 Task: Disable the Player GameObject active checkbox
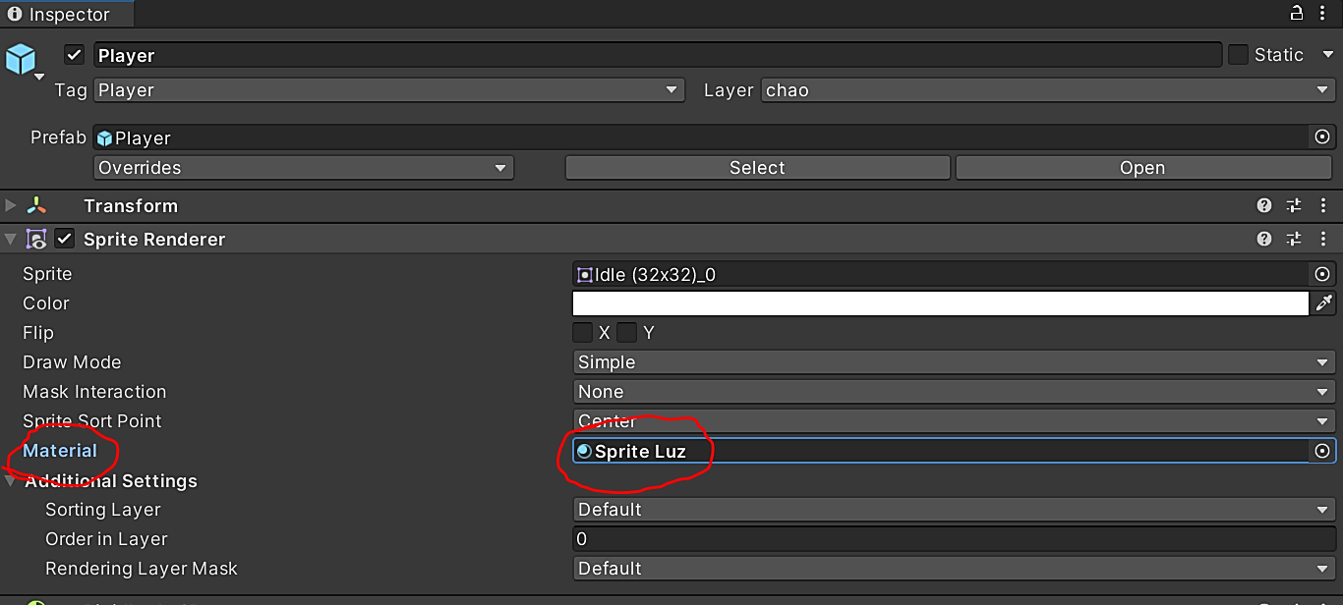(75, 55)
